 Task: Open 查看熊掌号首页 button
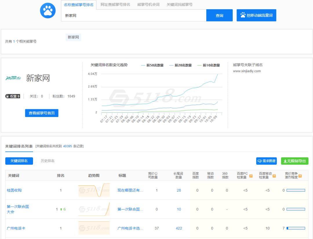[x=42, y=113]
